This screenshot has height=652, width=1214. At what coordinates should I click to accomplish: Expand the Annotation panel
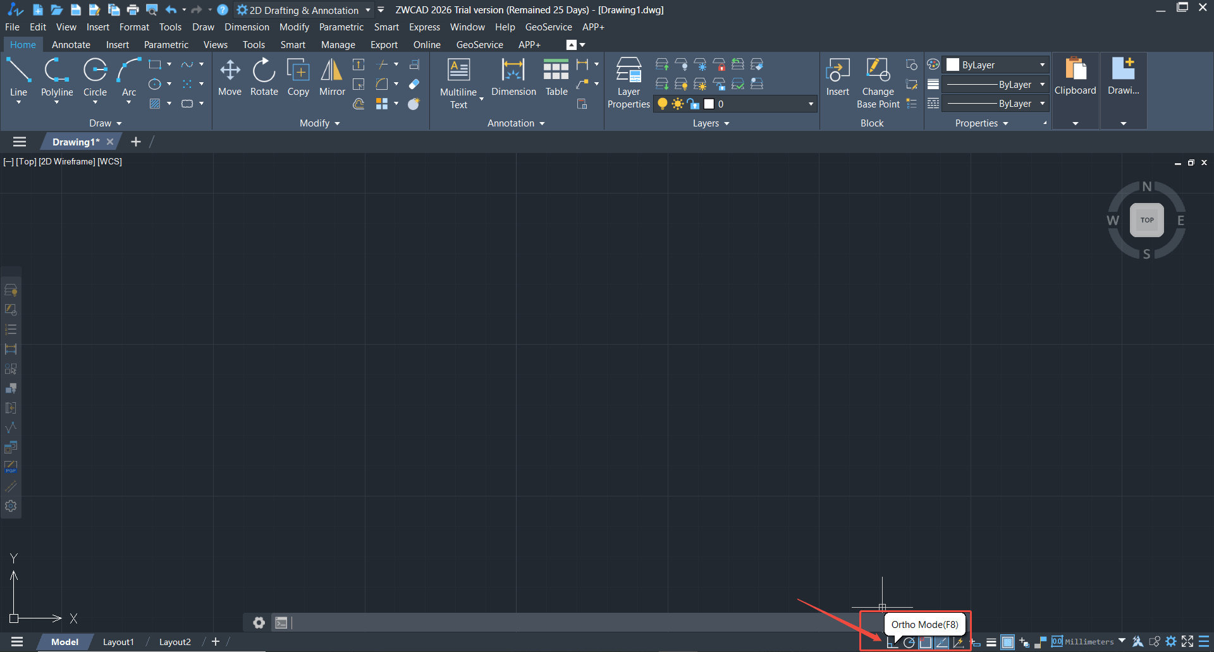tap(516, 123)
